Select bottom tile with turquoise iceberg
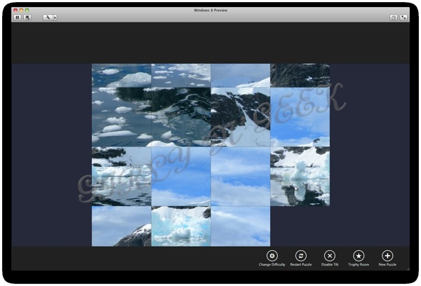Screen dimensions: 421x286 tap(181, 226)
